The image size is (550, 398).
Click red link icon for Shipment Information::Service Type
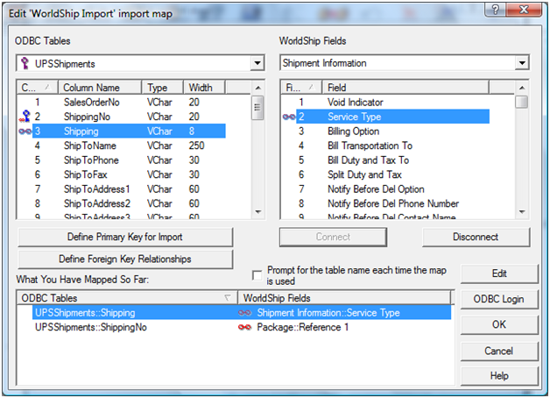click(245, 312)
